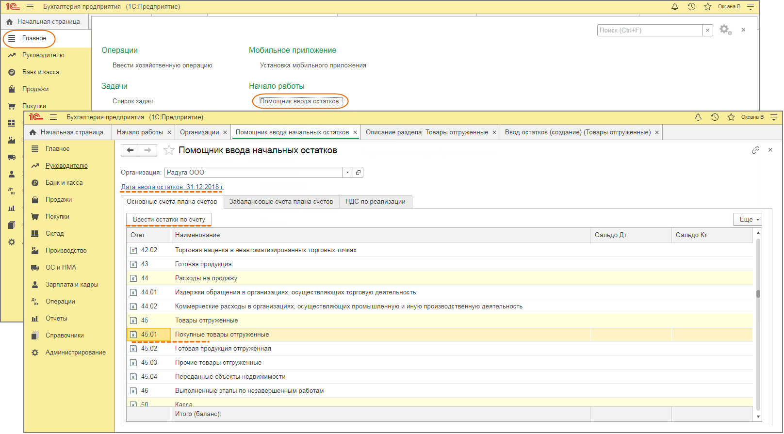Click the Поиск (Ctrl+F) field in the back window

click(650, 30)
